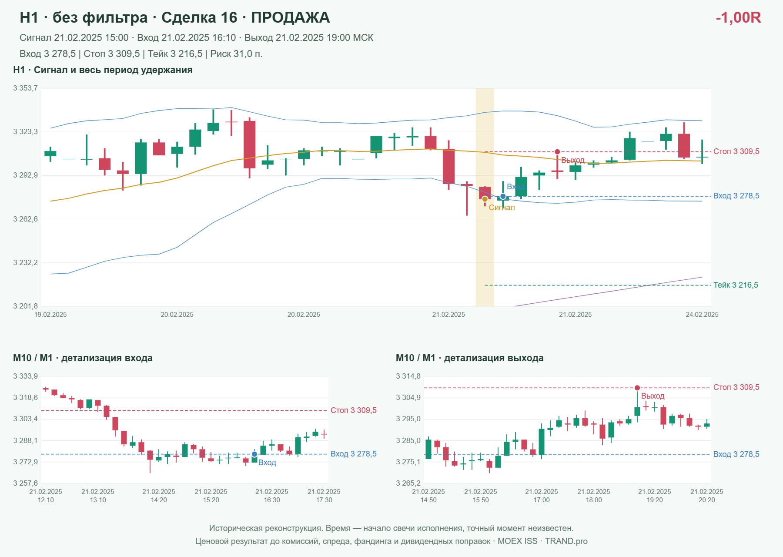Click the 'Выход' annotation on the H1 chart
Screen dimensions: 783x557
pyautogui.click(x=573, y=160)
